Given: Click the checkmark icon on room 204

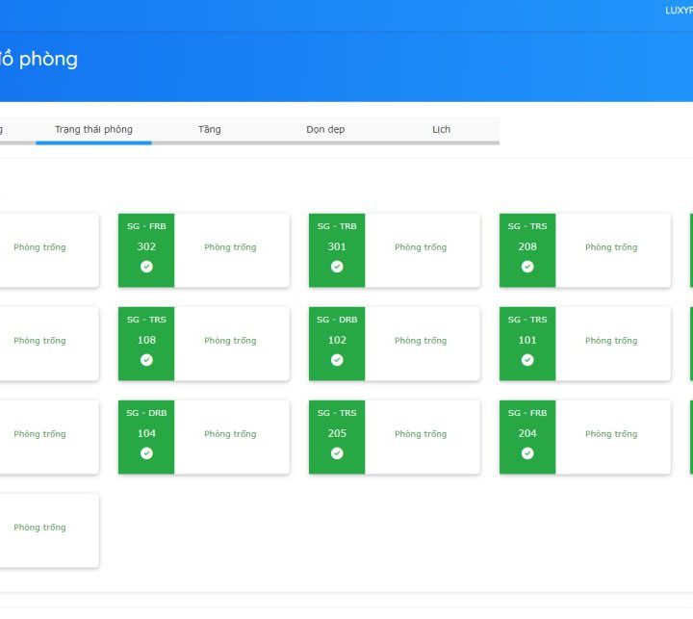Looking at the screenshot, I should (x=527, y=453).
